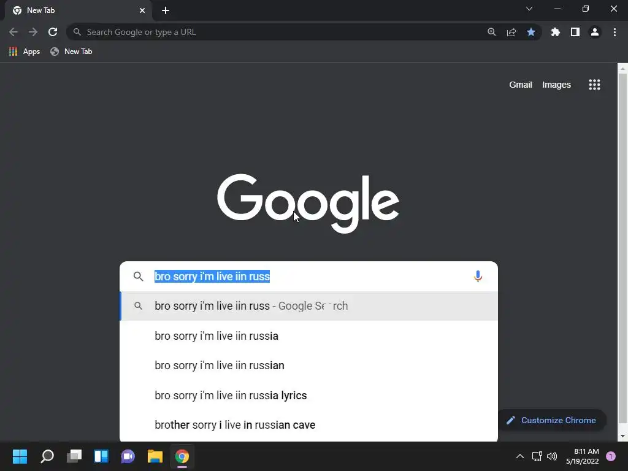Image resolution: width=628 pixels, height=471 pixels.
Task: Choose suggestion 'russia lyrics'
Action: (x=309, y=396)
